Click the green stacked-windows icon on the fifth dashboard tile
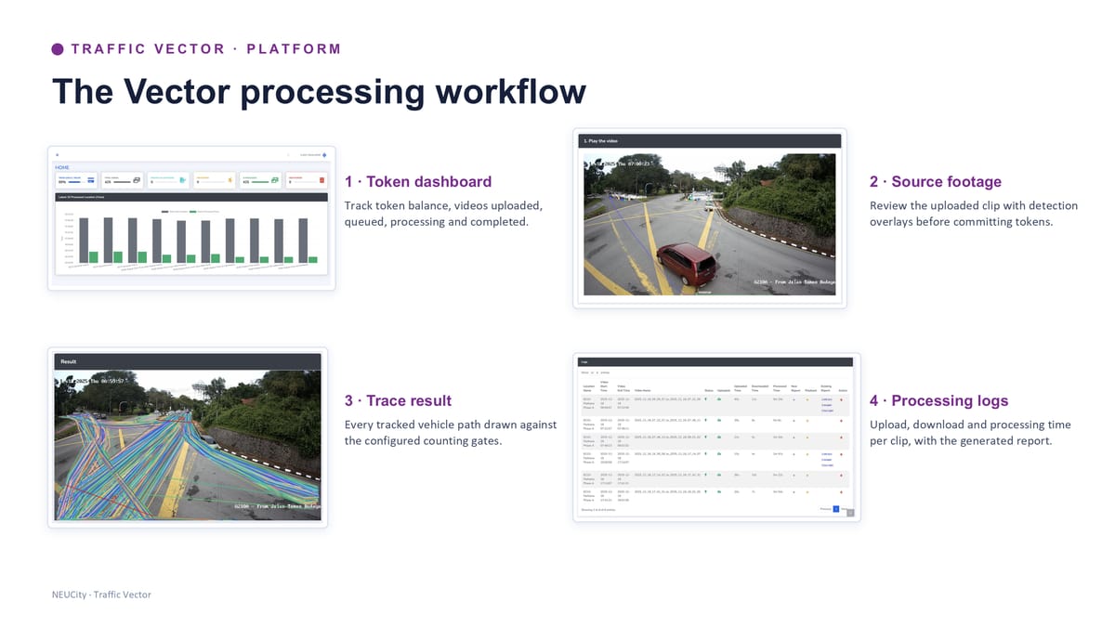This screenshot has width=1115, height=627. click(x=274, y=180)
